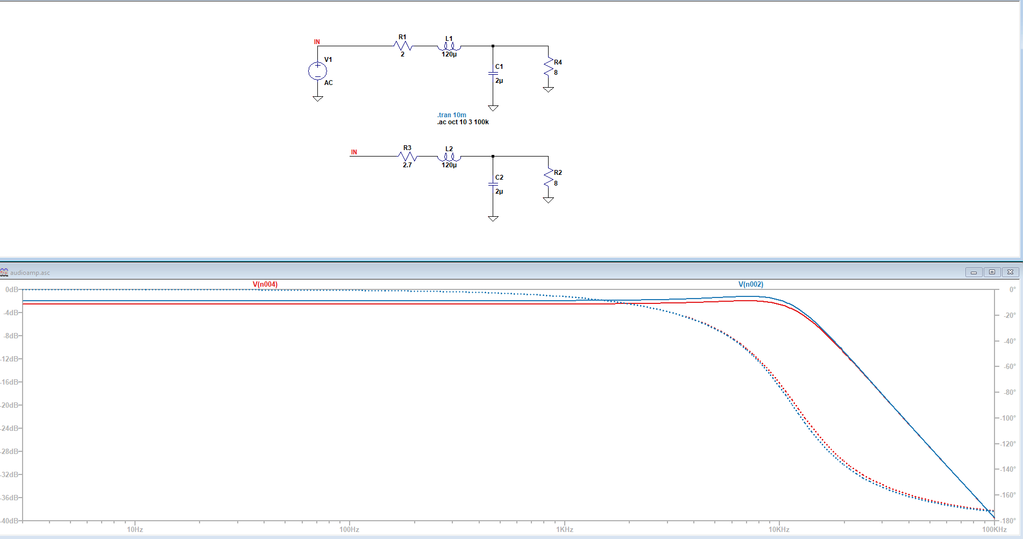Screen dimensions: 1023x539
Task: Click the 100Hz label on the frequency axis
Action: click(349, 529)
